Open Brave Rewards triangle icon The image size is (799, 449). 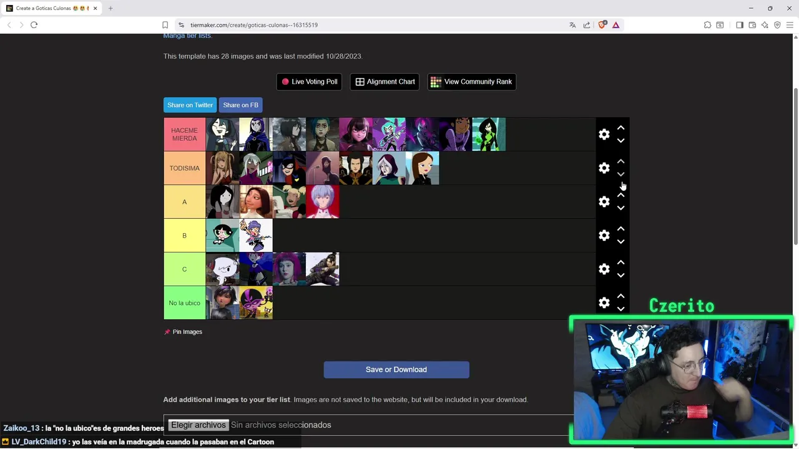[x=615, y=25]
